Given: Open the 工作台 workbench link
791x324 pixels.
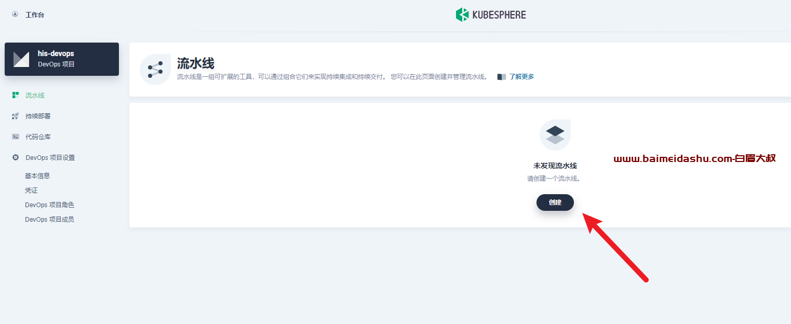Looking at the screenshot, I should pos(35,15).
